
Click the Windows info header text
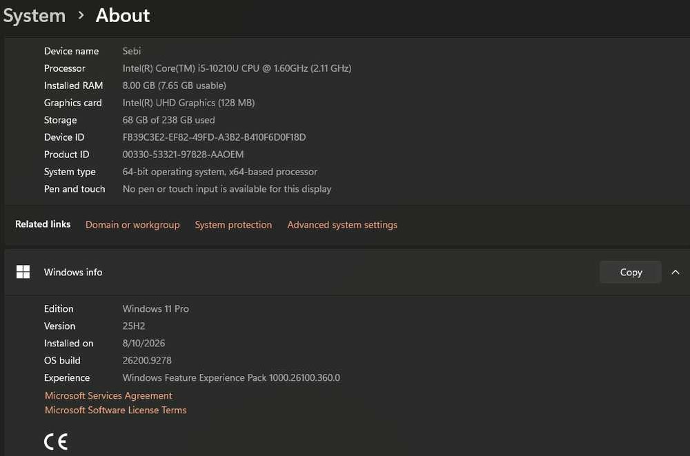click(73, 272)
